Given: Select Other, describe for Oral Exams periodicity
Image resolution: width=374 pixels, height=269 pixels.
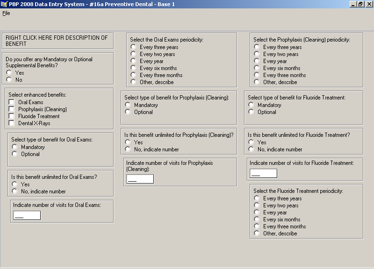Looking at the screenshot, I should [133, 82].
